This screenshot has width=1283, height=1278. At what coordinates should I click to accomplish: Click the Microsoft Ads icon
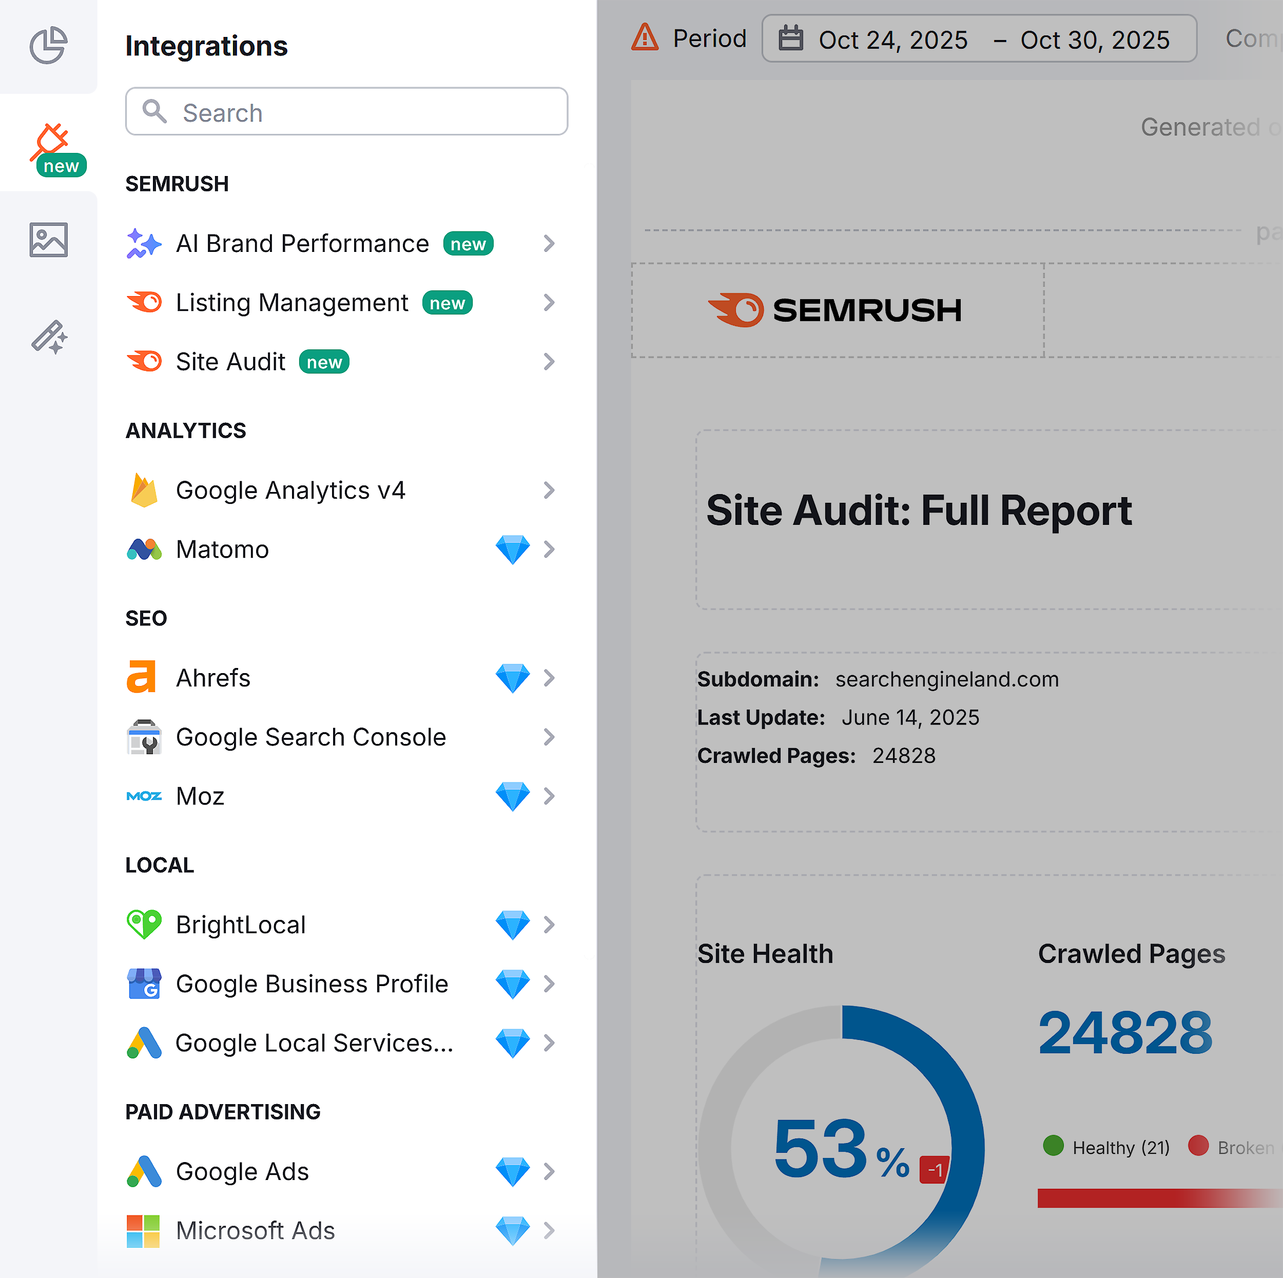click(144, 1230)
